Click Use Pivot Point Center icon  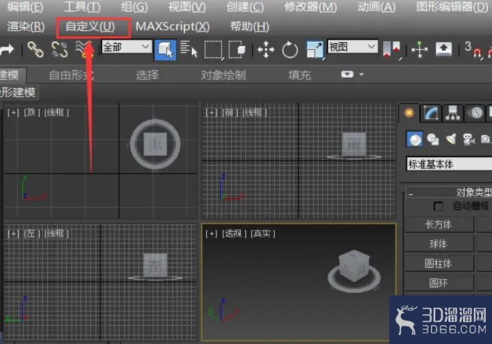[391, 49]
